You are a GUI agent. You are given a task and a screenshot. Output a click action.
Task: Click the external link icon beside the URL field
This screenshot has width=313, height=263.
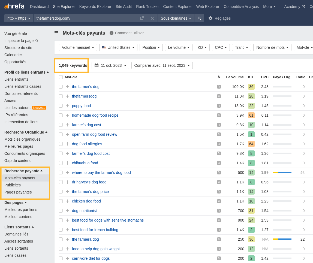tap(142, 18)
